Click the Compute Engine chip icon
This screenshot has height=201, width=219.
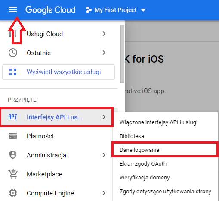[13, 193]
